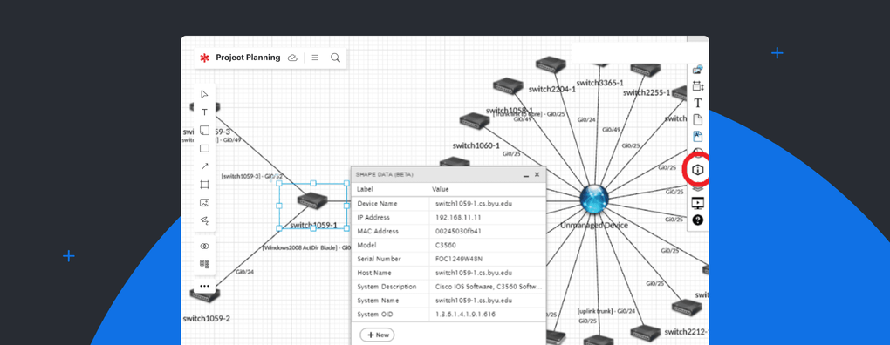Select the sticky note tool
This screenshot has height=345, width=890.
point(204,131)
